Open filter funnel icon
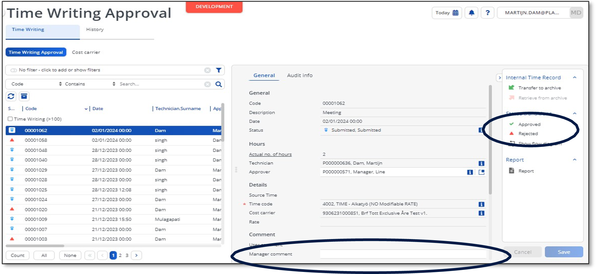This screenshot has width=596, height=274. pyautogui.click(x=219, y=70)
